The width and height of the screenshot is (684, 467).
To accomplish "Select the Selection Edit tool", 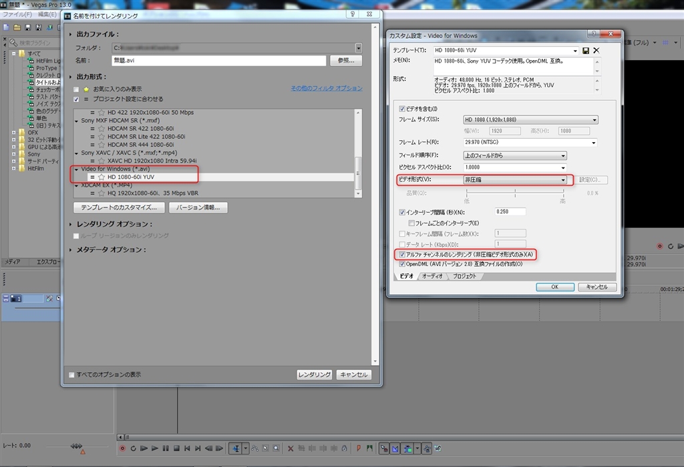I will (x=265, y=448).
